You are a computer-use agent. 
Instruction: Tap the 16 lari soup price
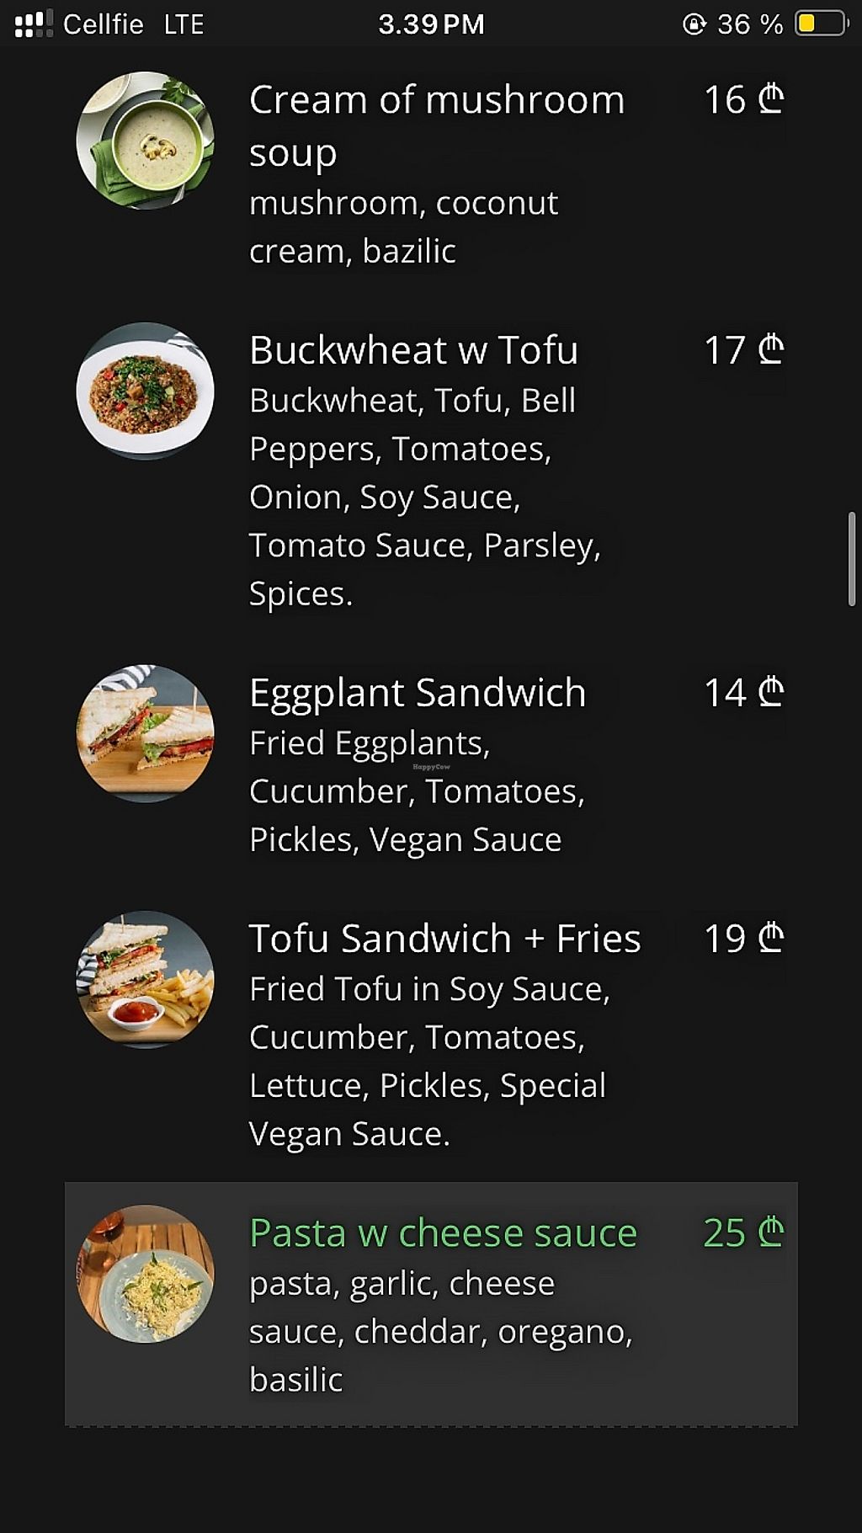[743, 99]
